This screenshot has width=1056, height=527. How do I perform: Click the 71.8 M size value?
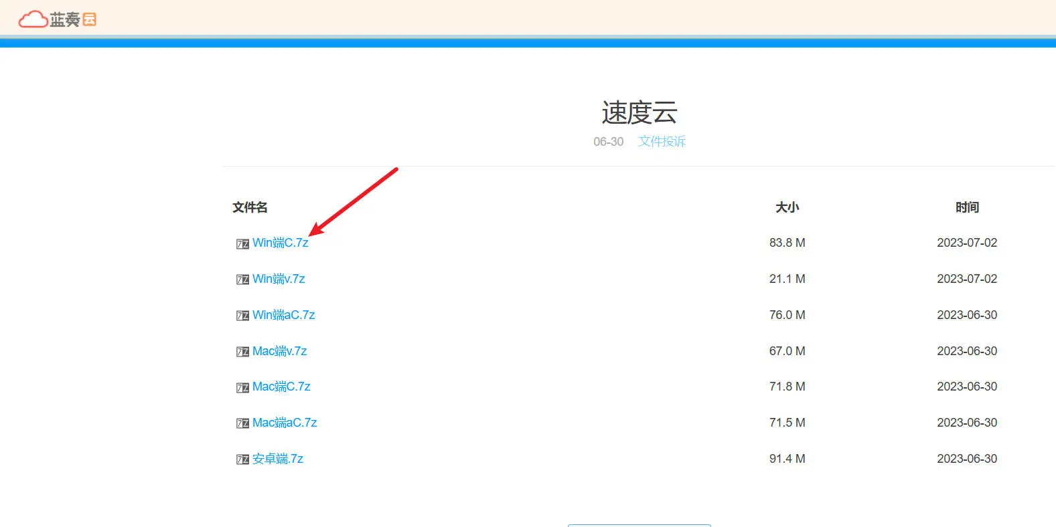point(787,387)
